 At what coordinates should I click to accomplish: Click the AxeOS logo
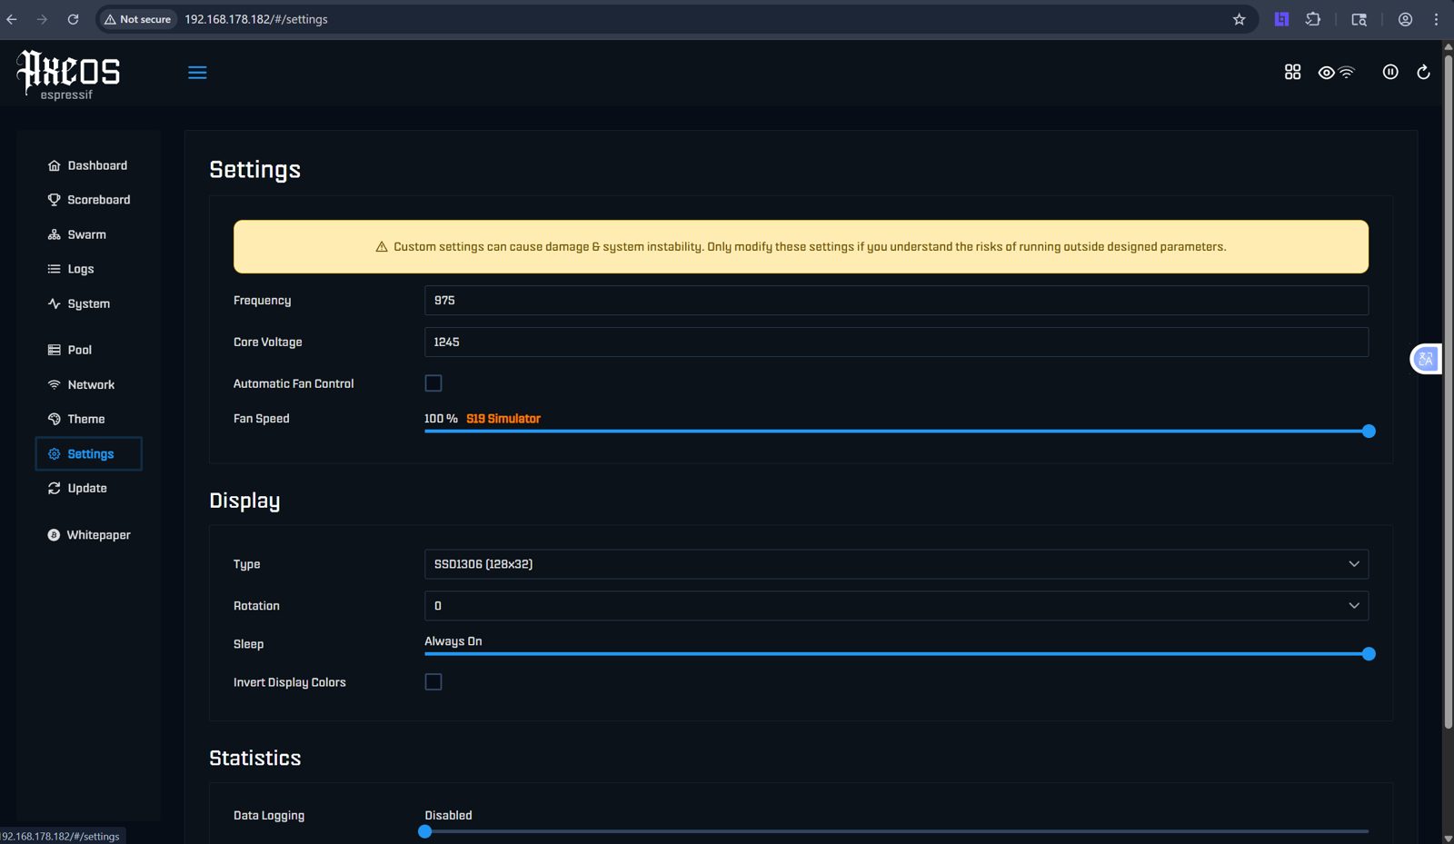click(x=68, y=74)
